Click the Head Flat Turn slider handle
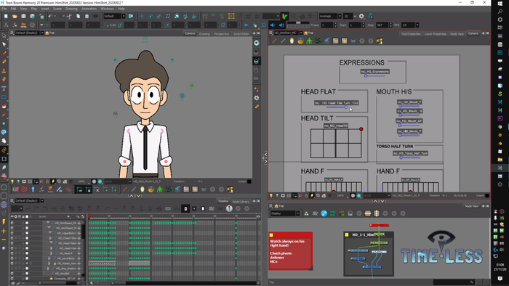Viewport: 509px width, 286px height. coord(346,107)
